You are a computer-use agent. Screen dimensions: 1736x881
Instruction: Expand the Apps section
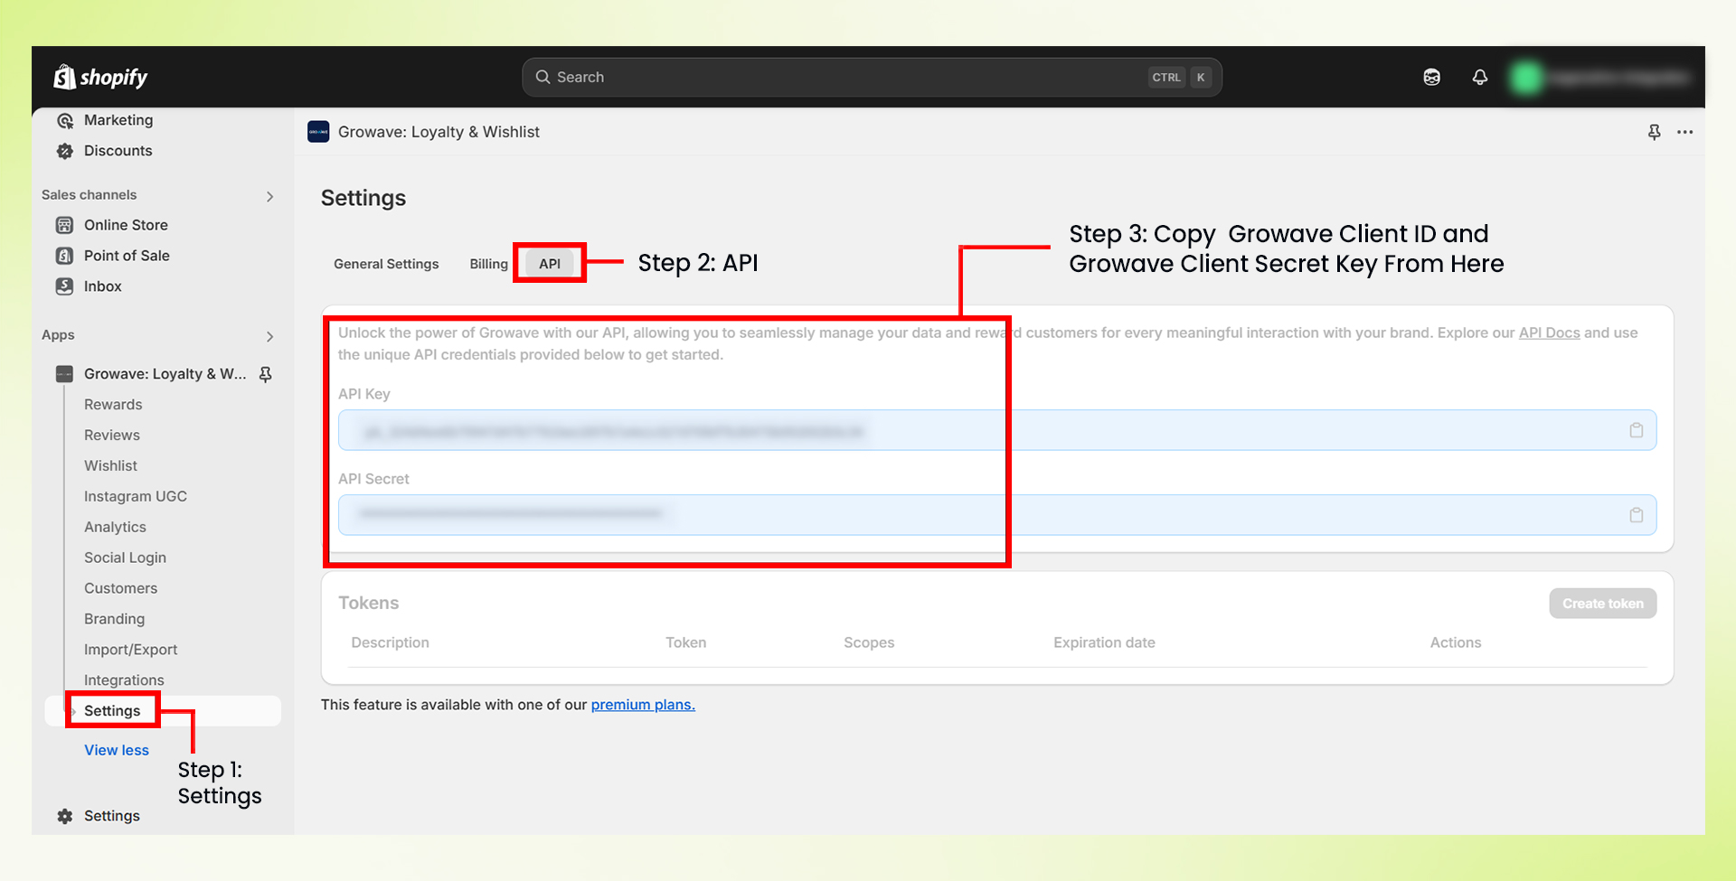[x=269, y=336]
